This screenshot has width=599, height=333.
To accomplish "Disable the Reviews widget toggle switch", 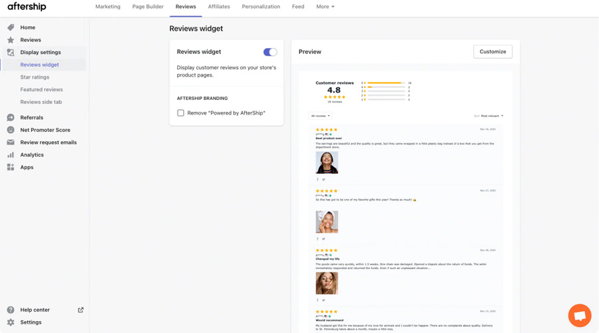I will pos(270,52).
